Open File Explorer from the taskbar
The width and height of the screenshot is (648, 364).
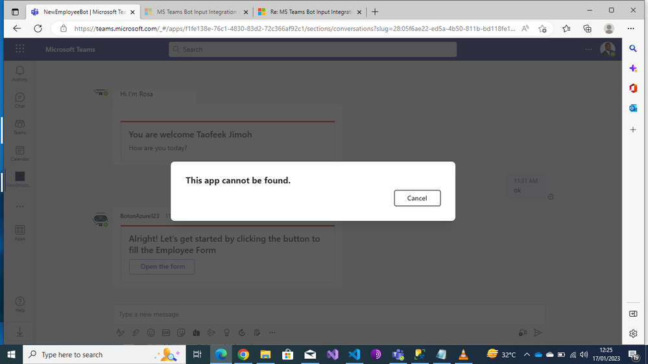[x=265, y=354]
